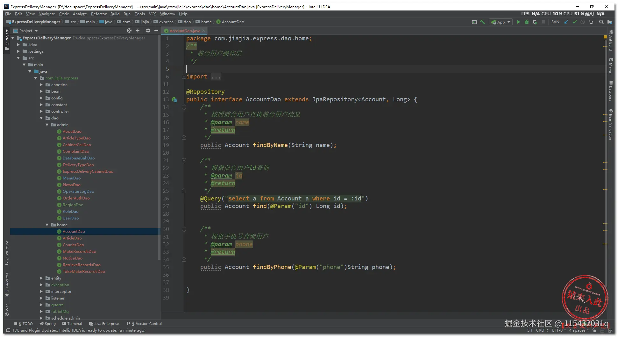Image resolution: width=618 pixels, height=337 pixels.
Task: Open the Refactor menu
Action: point(99,14)
